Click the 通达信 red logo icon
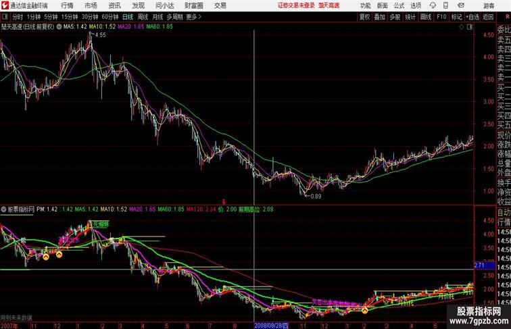This screenshot has width=511, height=329. click(x=5, y=5)
